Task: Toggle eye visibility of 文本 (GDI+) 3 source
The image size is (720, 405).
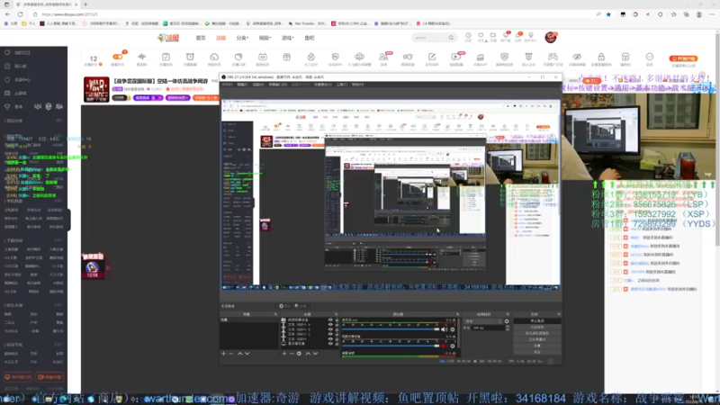Action: click(330, 329)
